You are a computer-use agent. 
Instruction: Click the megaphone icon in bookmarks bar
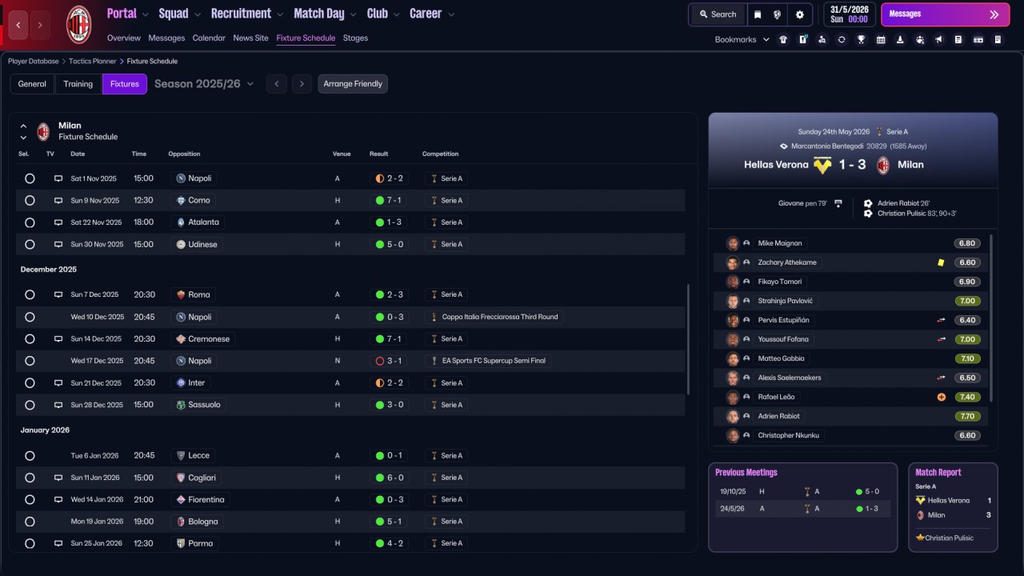click(939, 39)
